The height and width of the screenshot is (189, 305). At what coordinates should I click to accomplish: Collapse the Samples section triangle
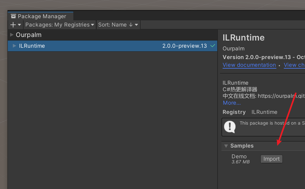[226, 146]
